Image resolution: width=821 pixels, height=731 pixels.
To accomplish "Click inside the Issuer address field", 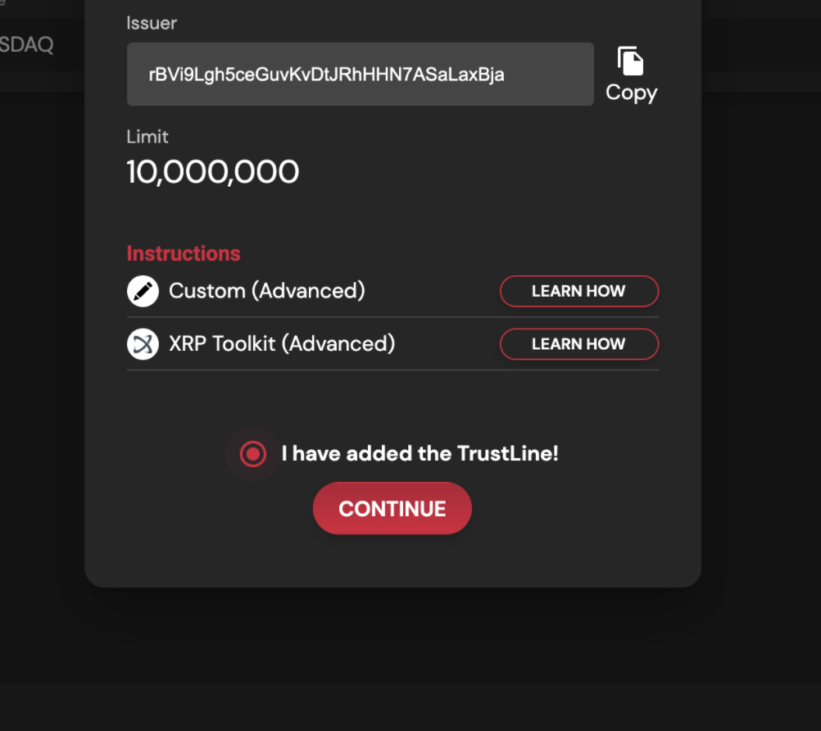I will point(361,75).
